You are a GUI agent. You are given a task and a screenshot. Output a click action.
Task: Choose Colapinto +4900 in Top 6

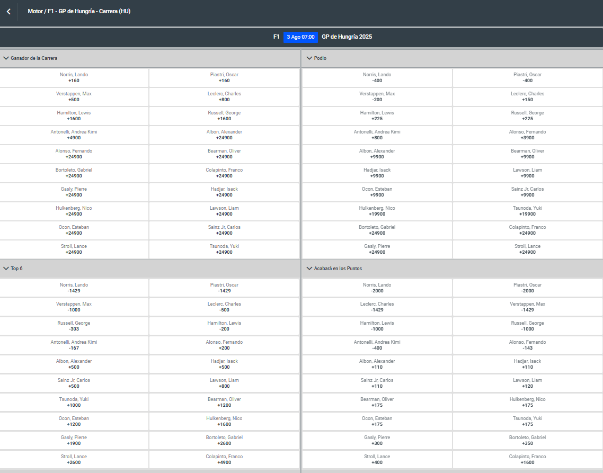pos(224,460)
